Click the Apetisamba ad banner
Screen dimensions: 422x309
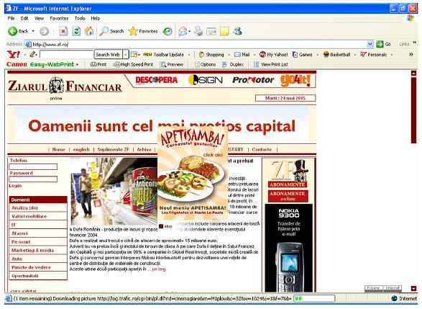point(193,174)
